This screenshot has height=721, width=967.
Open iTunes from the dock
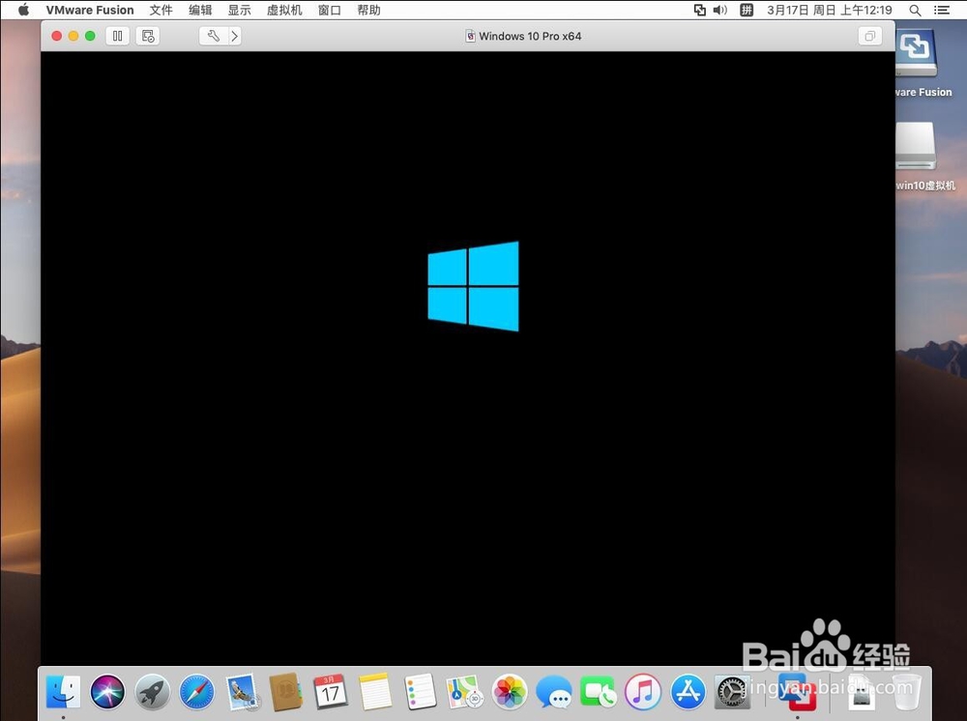643,691
